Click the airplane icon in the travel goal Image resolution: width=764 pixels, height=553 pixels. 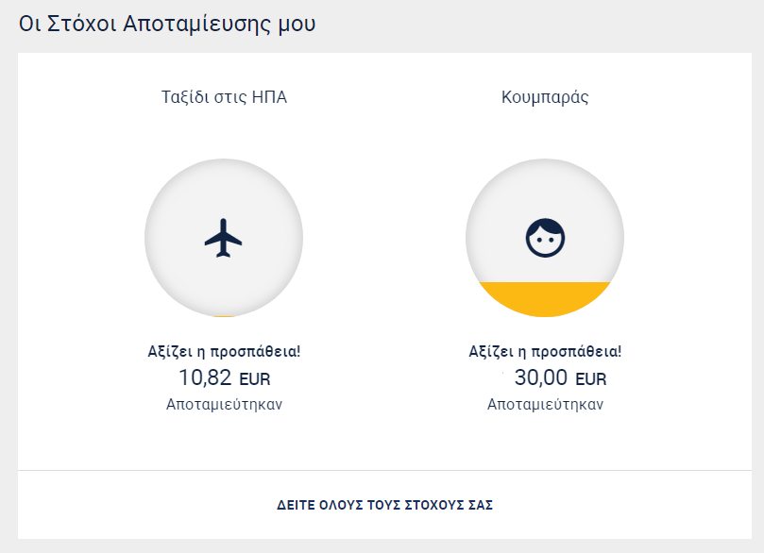pyautogui.click(x=223, y=238)
